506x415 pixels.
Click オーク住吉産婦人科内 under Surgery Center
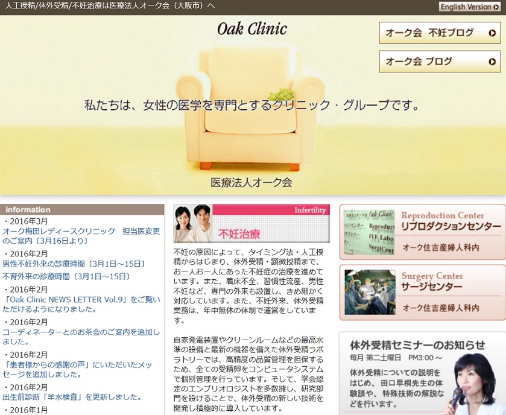coord(441,308)
